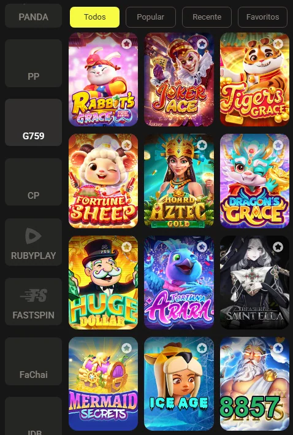Click the star icon on Ice Age
The width and height of the screenshot is (293, 435).
point(202,348)
